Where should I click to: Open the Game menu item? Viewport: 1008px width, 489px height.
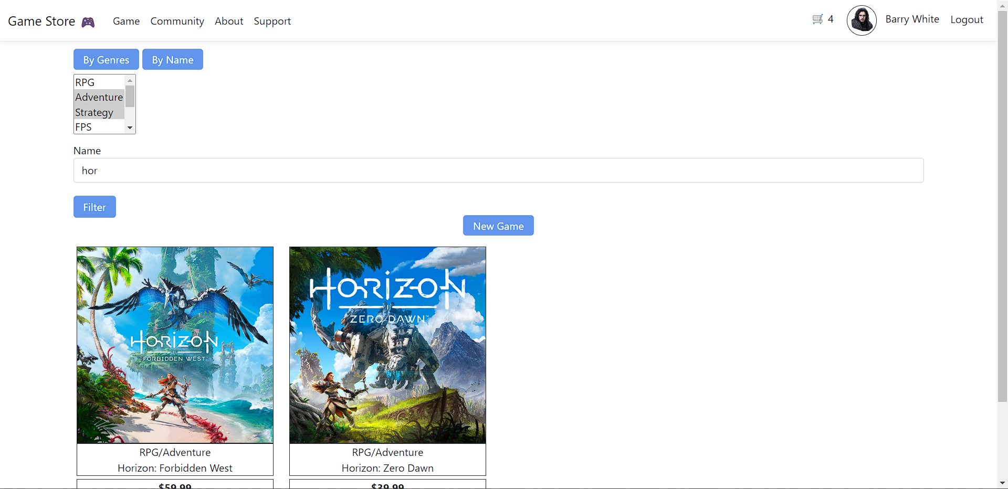[126, 21]
